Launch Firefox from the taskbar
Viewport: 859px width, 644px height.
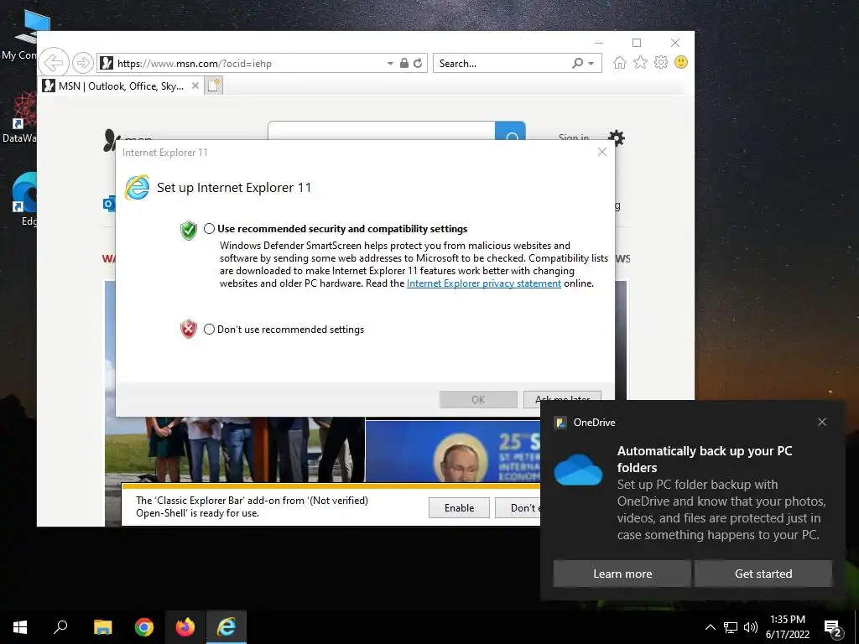(185, 627)
